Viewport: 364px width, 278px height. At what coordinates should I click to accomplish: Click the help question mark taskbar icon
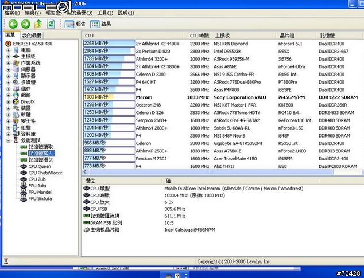pos(177,276)
